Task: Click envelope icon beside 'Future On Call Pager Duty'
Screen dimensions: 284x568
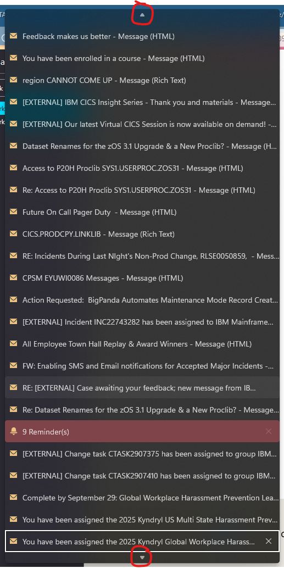Action: [x=13, y=211]
